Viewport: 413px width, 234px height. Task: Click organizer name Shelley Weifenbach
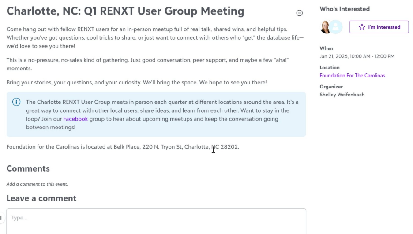342,95
